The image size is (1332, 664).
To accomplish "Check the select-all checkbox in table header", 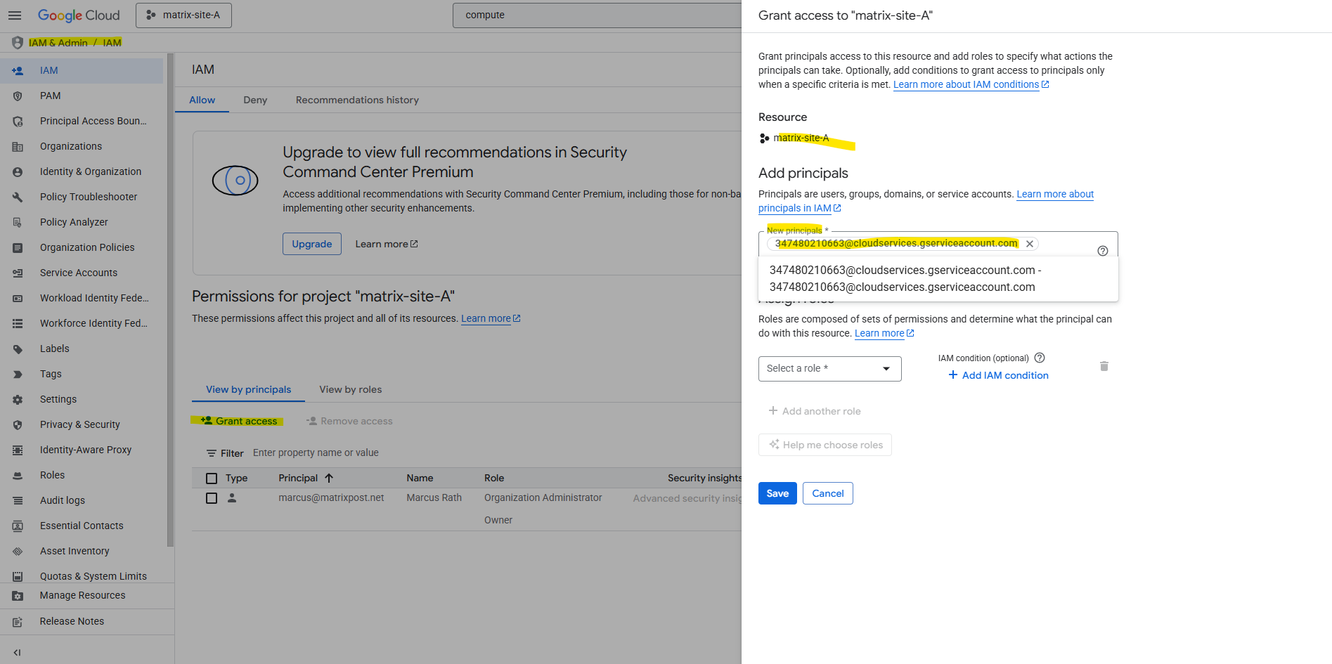I will point(212,479).
